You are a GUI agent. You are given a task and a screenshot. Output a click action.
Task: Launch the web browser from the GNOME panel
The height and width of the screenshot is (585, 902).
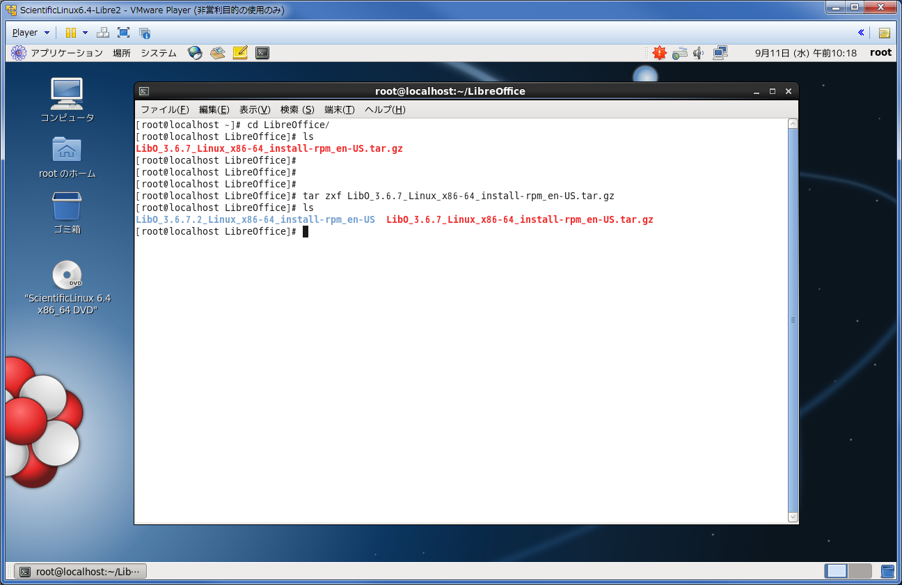click(x=196, y=53)
